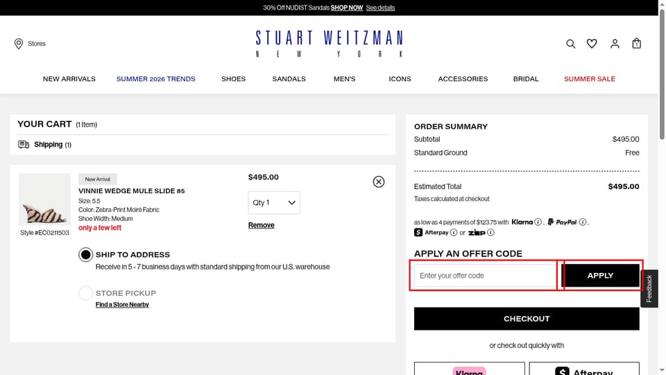Open the wishlist heart icon
Screen dimensions: 666x375
point(592,44)
